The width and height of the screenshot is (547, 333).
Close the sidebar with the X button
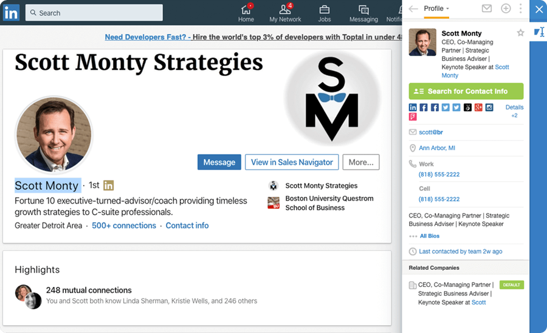539,9
